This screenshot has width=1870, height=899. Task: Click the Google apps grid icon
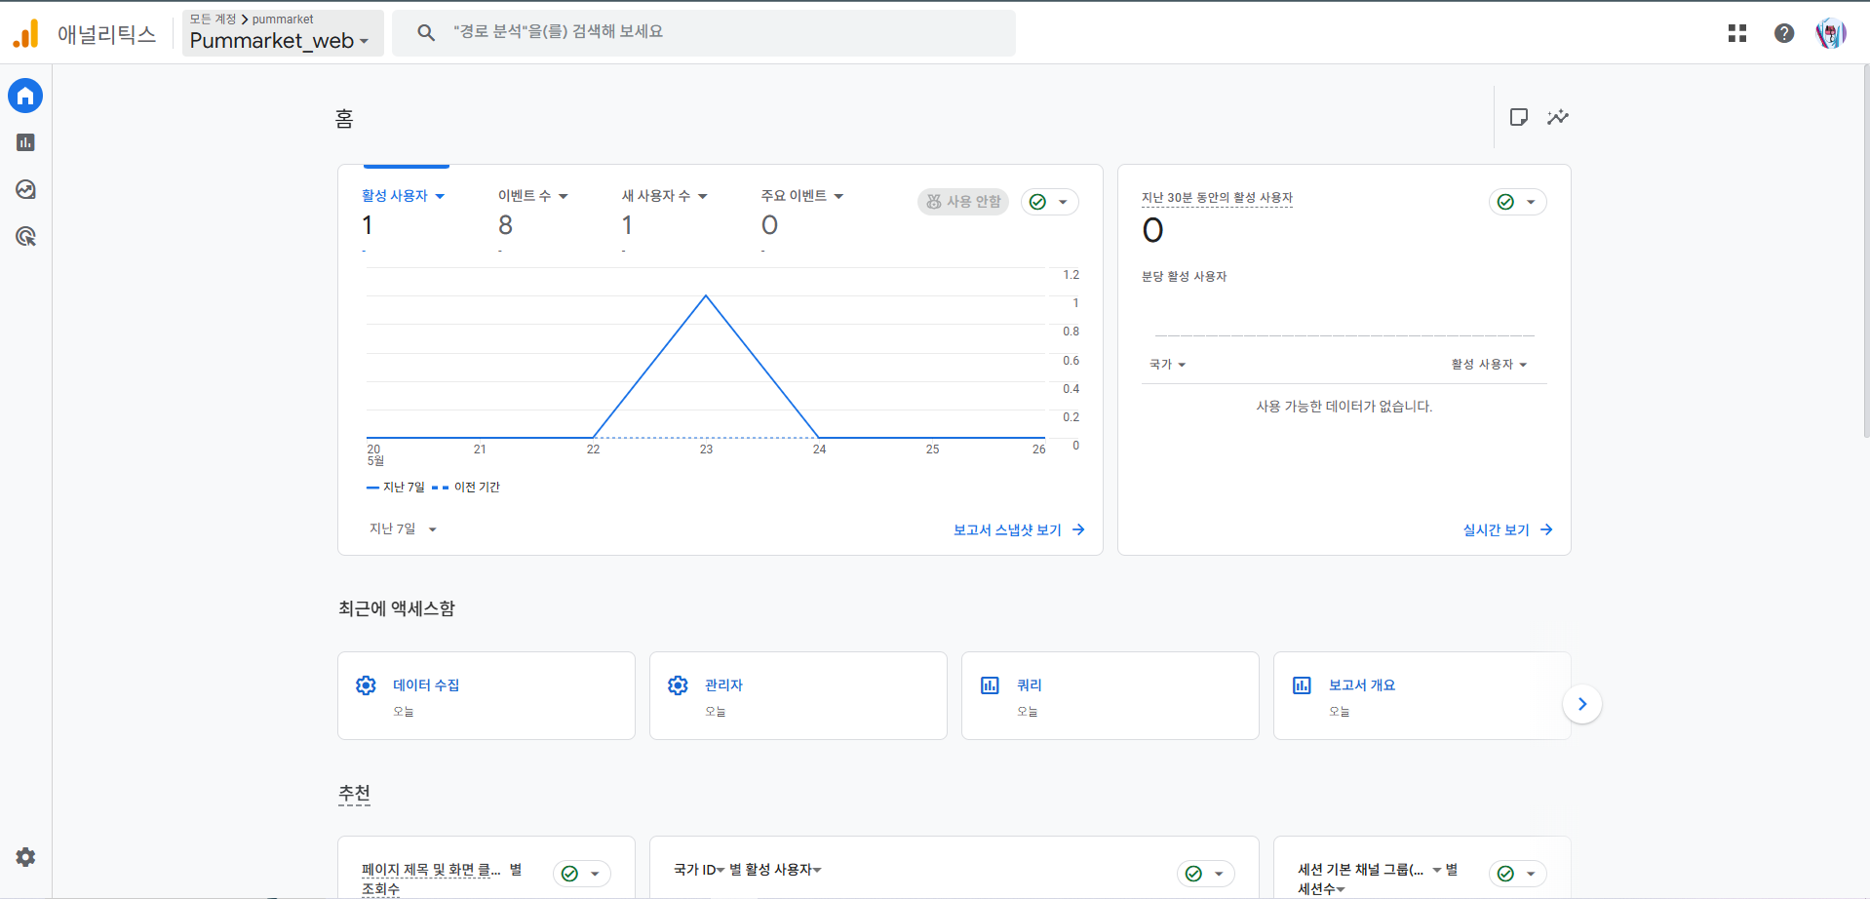1736,33
